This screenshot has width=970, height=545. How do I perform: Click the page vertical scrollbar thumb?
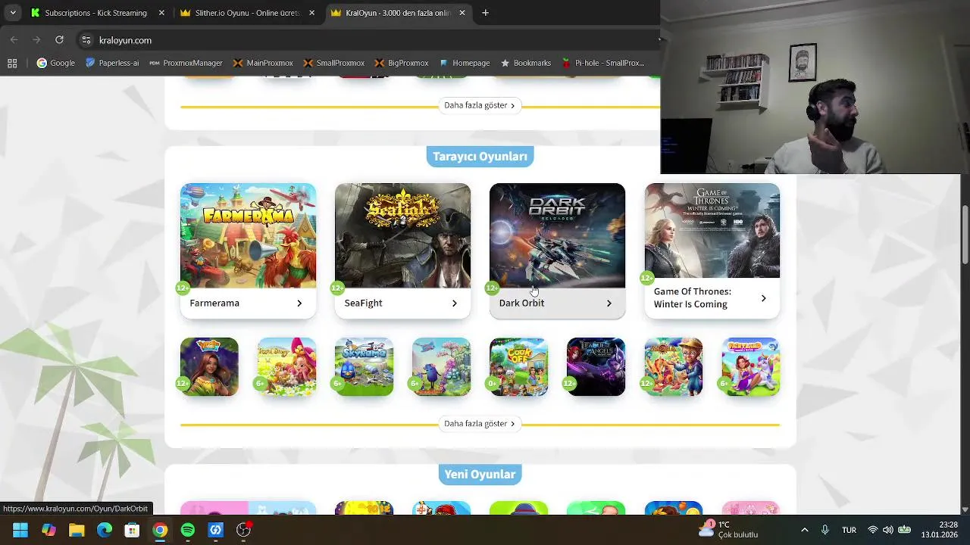coord(965,235)
